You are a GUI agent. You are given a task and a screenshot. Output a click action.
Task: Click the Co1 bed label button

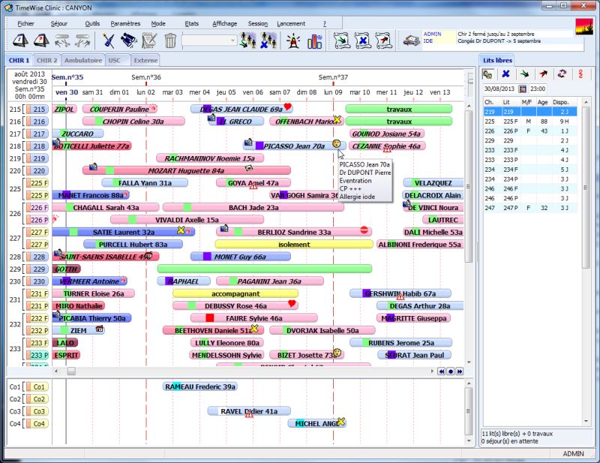pos(38,386)
